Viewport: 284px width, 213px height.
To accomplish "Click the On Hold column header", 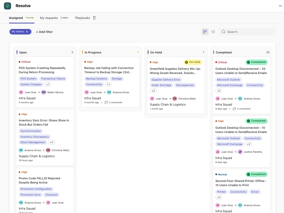I will pyautogui.click(x=156, y=52).
